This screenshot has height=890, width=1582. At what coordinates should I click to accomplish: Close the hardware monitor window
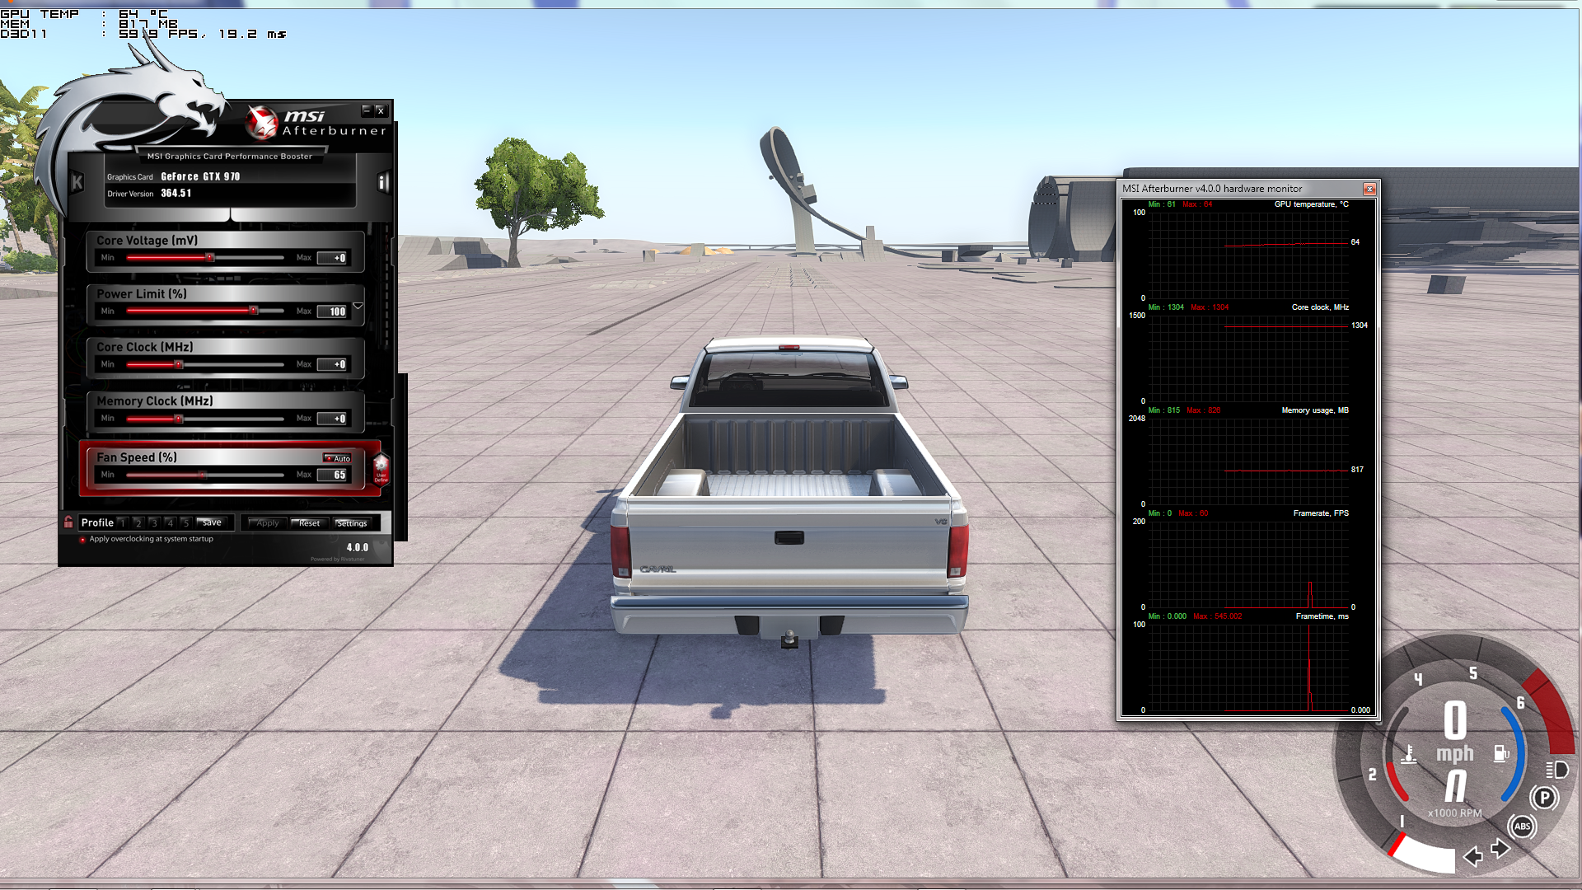[x=1369, y=189]
